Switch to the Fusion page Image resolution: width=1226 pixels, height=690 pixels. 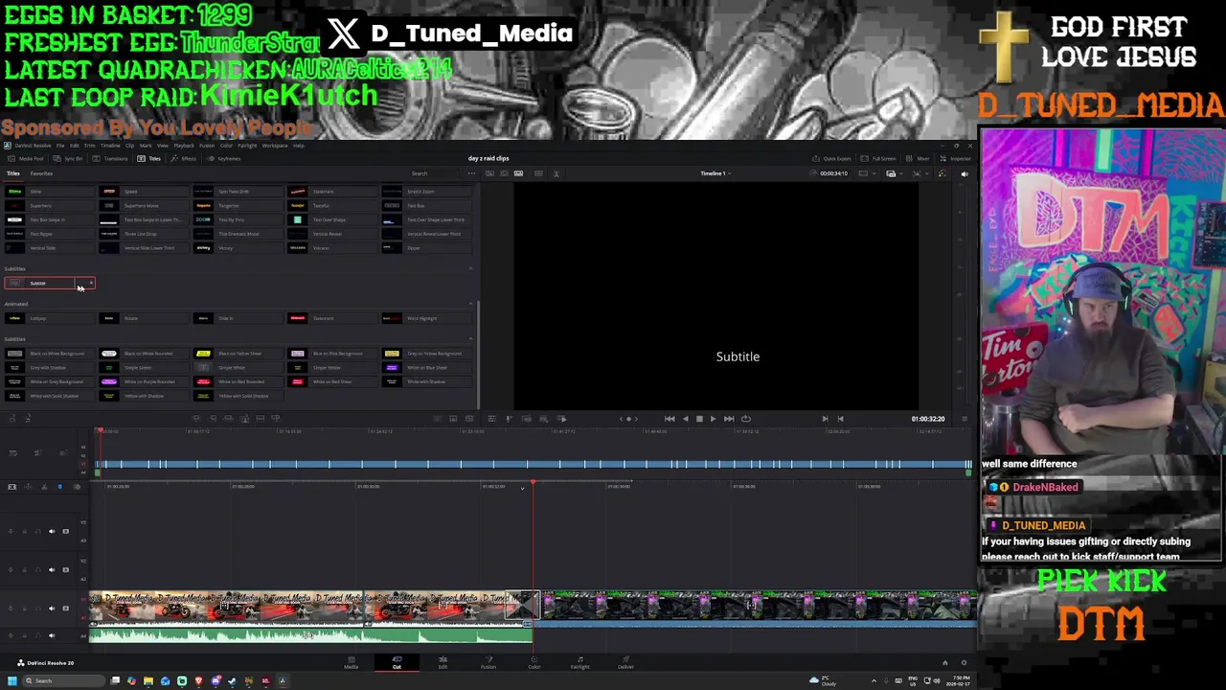[488, 662]
